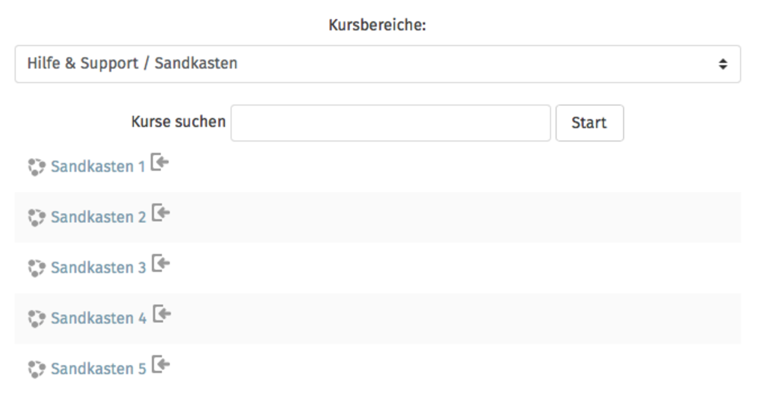Focus the Kurse suchen text field
The image size is (776, 418).
point(391,123)
